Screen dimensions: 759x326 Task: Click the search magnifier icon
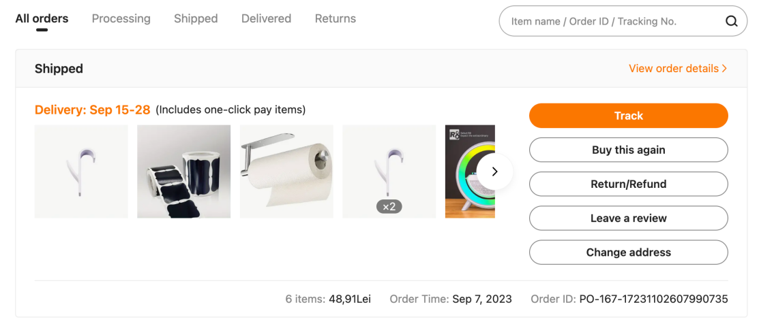click(x=731, y=21)
